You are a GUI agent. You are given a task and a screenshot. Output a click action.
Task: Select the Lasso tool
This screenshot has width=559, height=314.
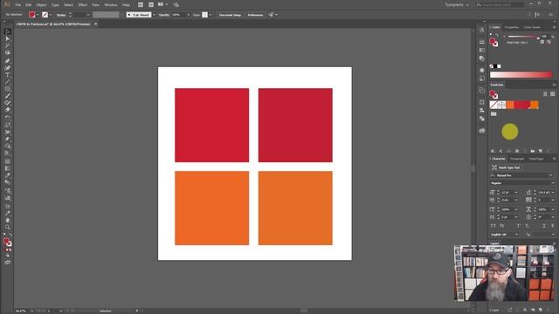(x=8, y=52)
